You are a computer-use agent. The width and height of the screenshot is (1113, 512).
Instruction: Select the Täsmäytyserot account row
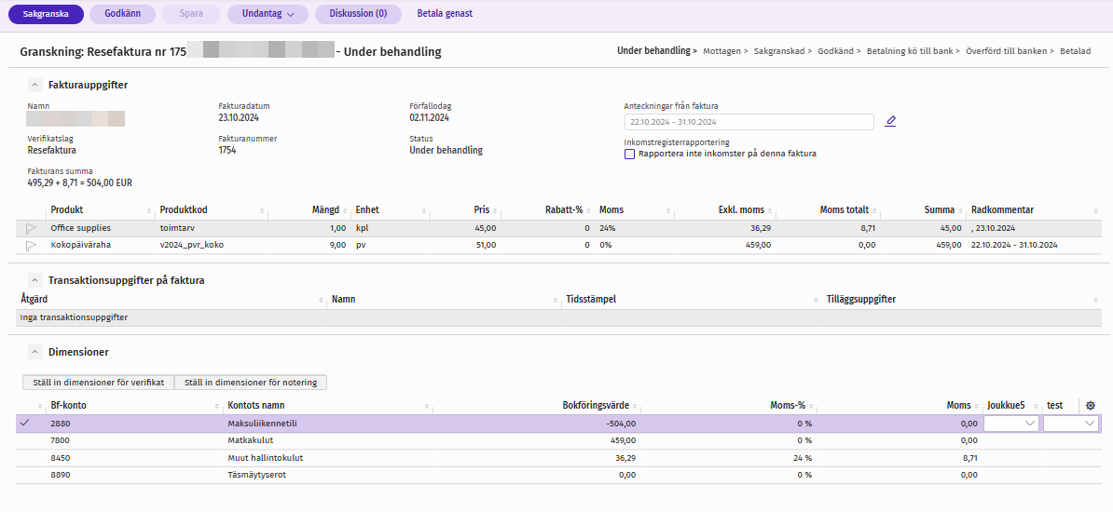(557, 475)
